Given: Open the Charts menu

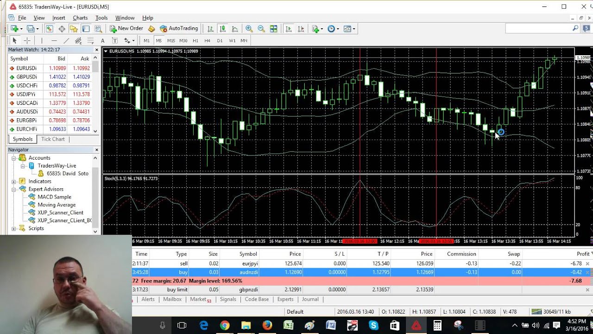Looking at the screenshot, I should point(80,18).
